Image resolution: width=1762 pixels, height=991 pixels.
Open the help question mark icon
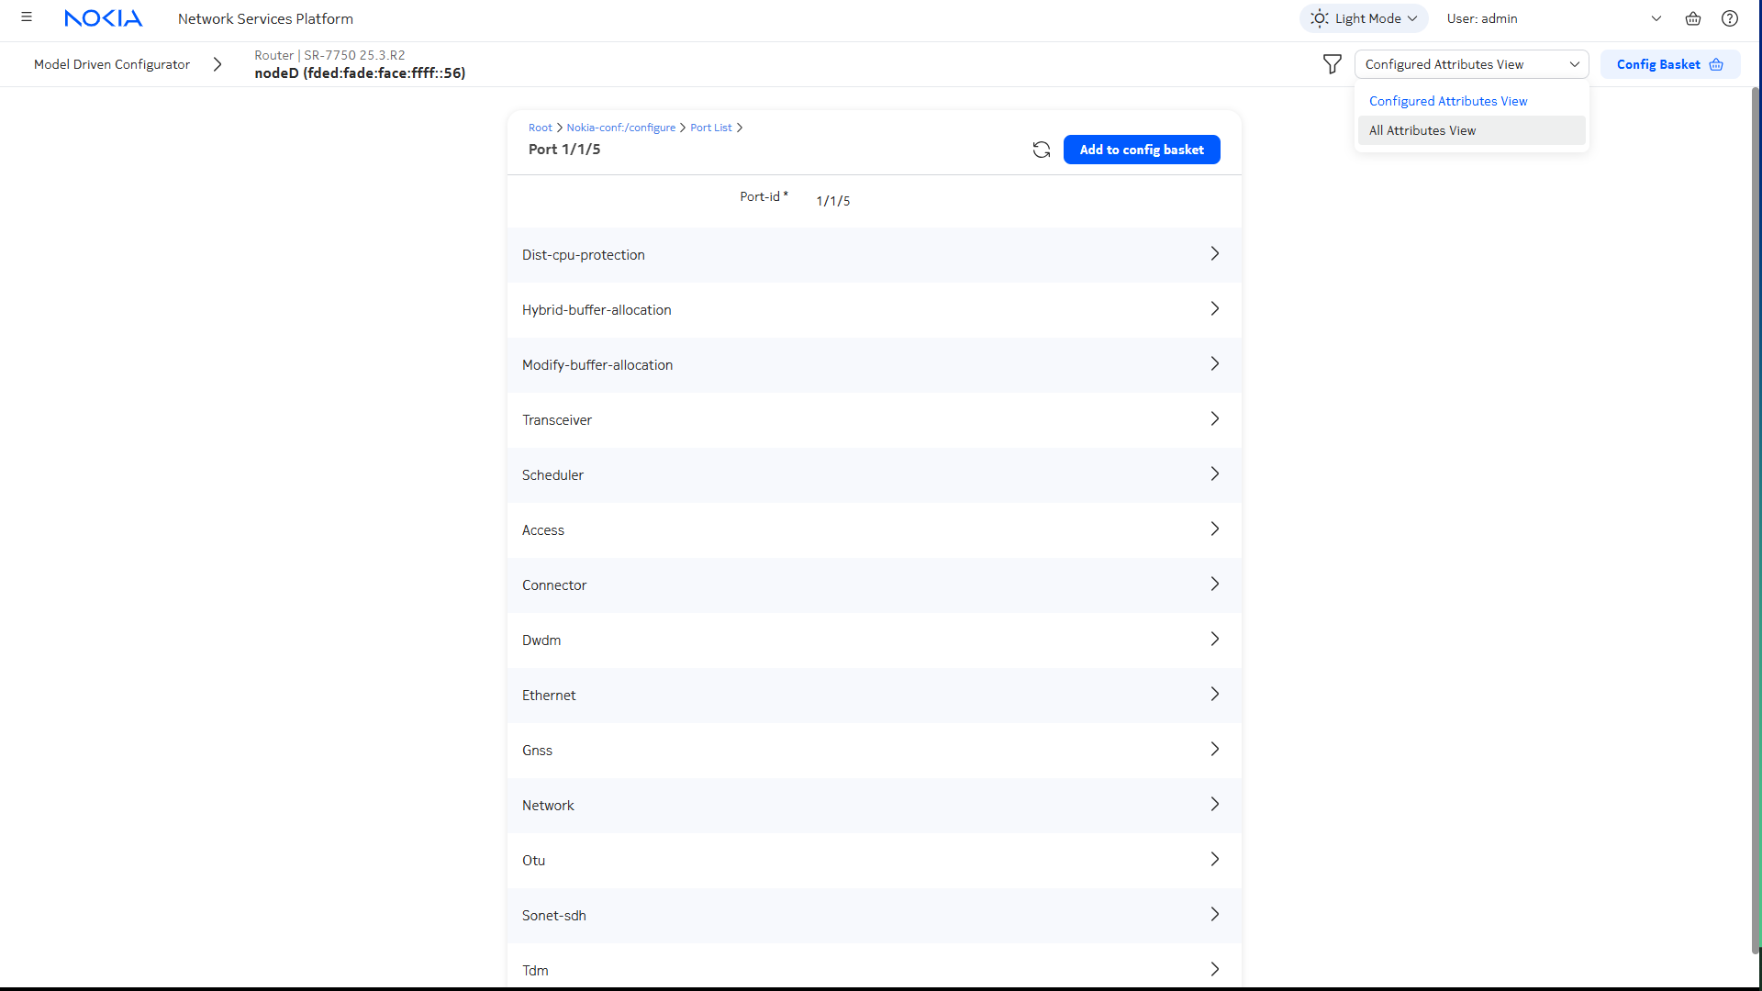[1729, 18]
